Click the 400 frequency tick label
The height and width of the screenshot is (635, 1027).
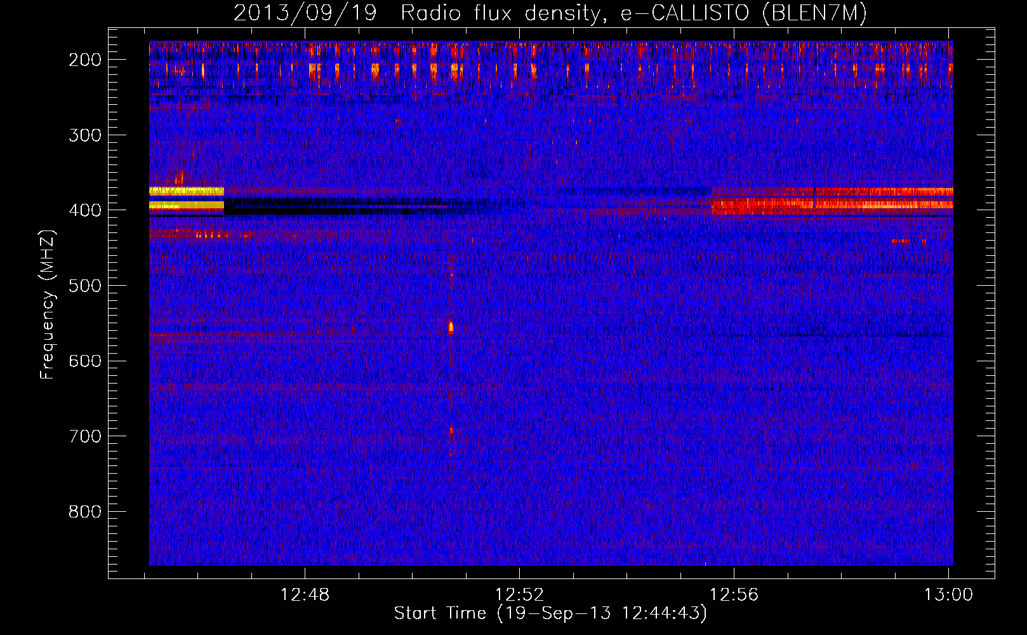(x=85, y=210)
